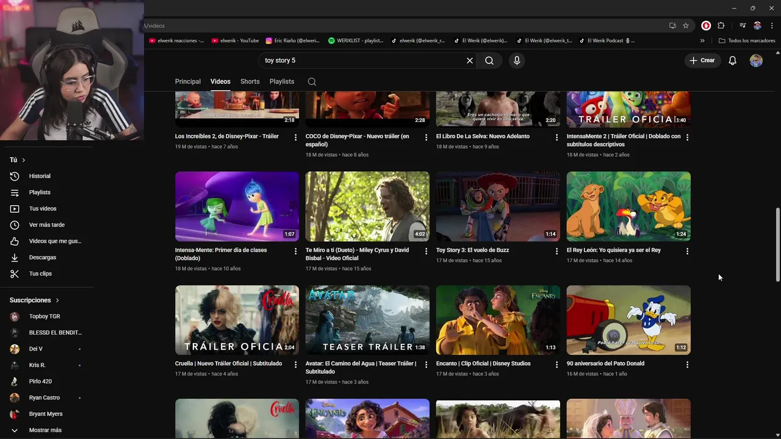Viewport: 781px width, 439px height.
Task: Open the El Werik Podcast bookmark
Action: point(606,41)
